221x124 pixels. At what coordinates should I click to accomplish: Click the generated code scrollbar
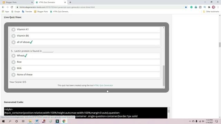coord(169,111)
